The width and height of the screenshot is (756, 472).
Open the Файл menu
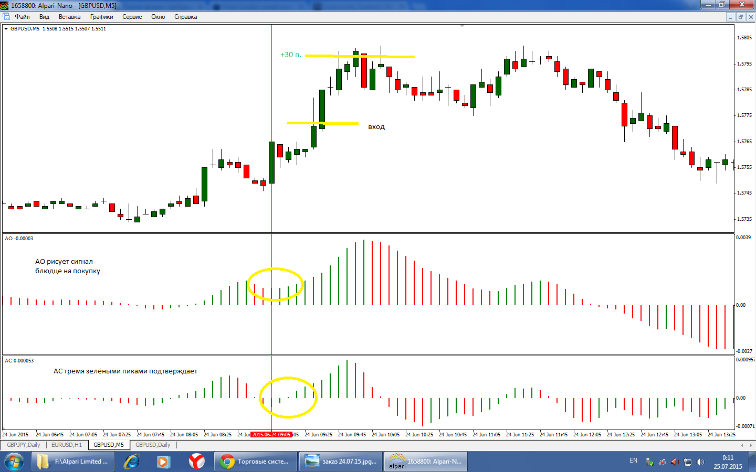pos(22,17)
